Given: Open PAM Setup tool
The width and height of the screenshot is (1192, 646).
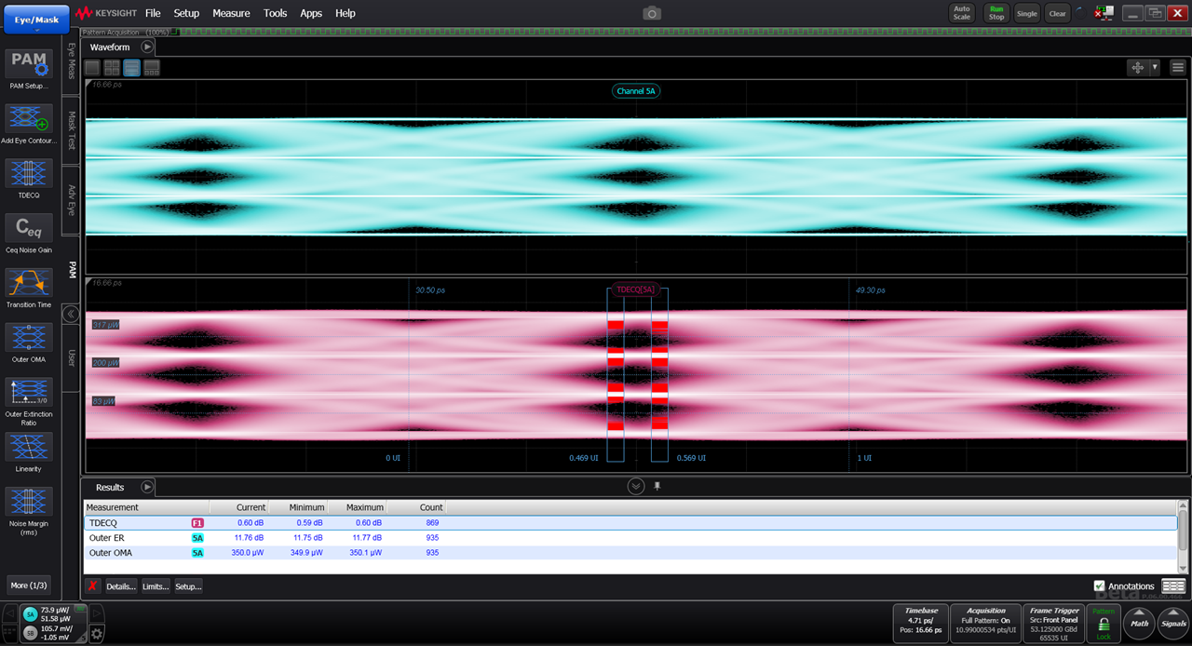Looking at the screenshot, I should point(29,64).
